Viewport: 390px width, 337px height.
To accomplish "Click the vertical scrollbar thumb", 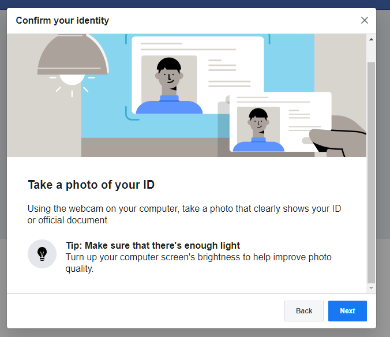I will click(371, 173).
